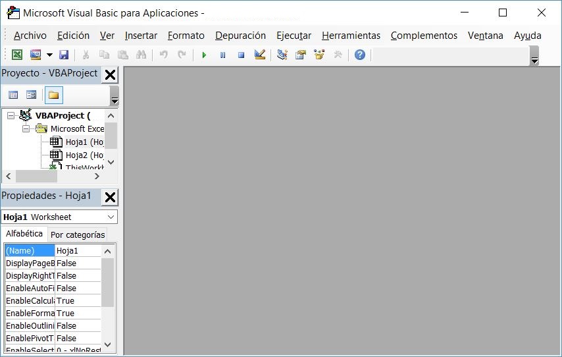This screenshot has height=357, width=562.
Task: Click the Toolbox wrench icon
Action: tap(338, 55)
